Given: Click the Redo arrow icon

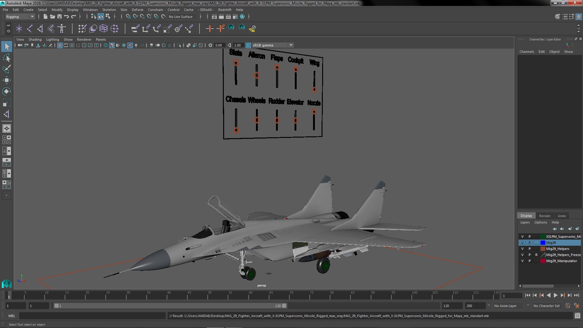Looking at the screenshot, I should pyautogui.click(x=73, y=17).
